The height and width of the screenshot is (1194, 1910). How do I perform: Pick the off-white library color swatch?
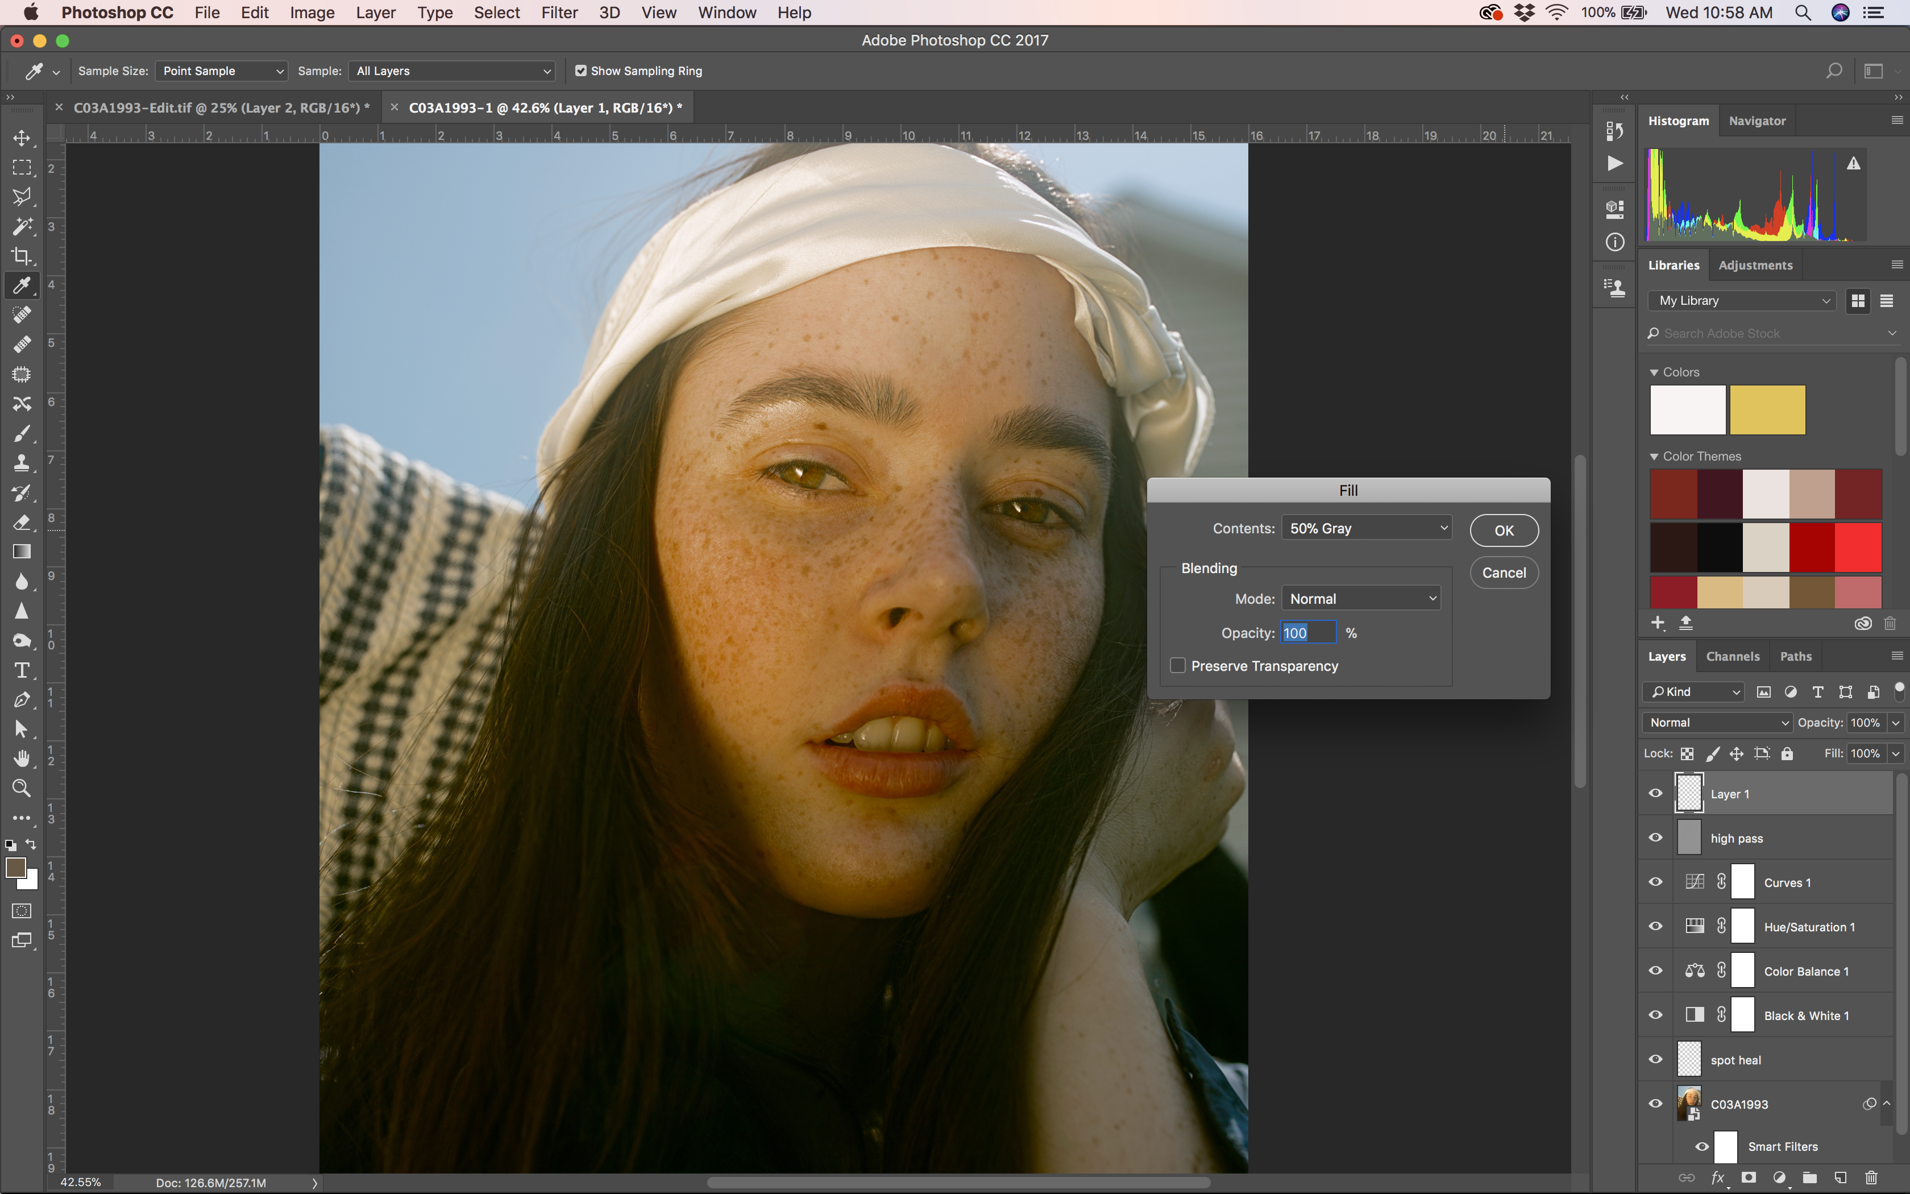coord(1687,410)
